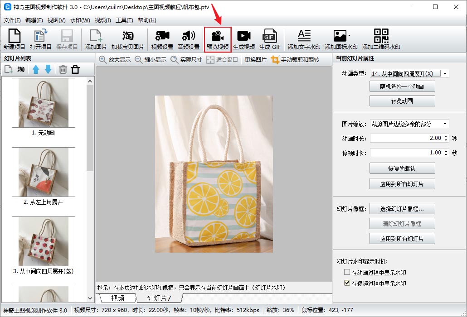Click the slide list scrollbar down arrow
Viewport: 467px width, 317px height.
90,298
